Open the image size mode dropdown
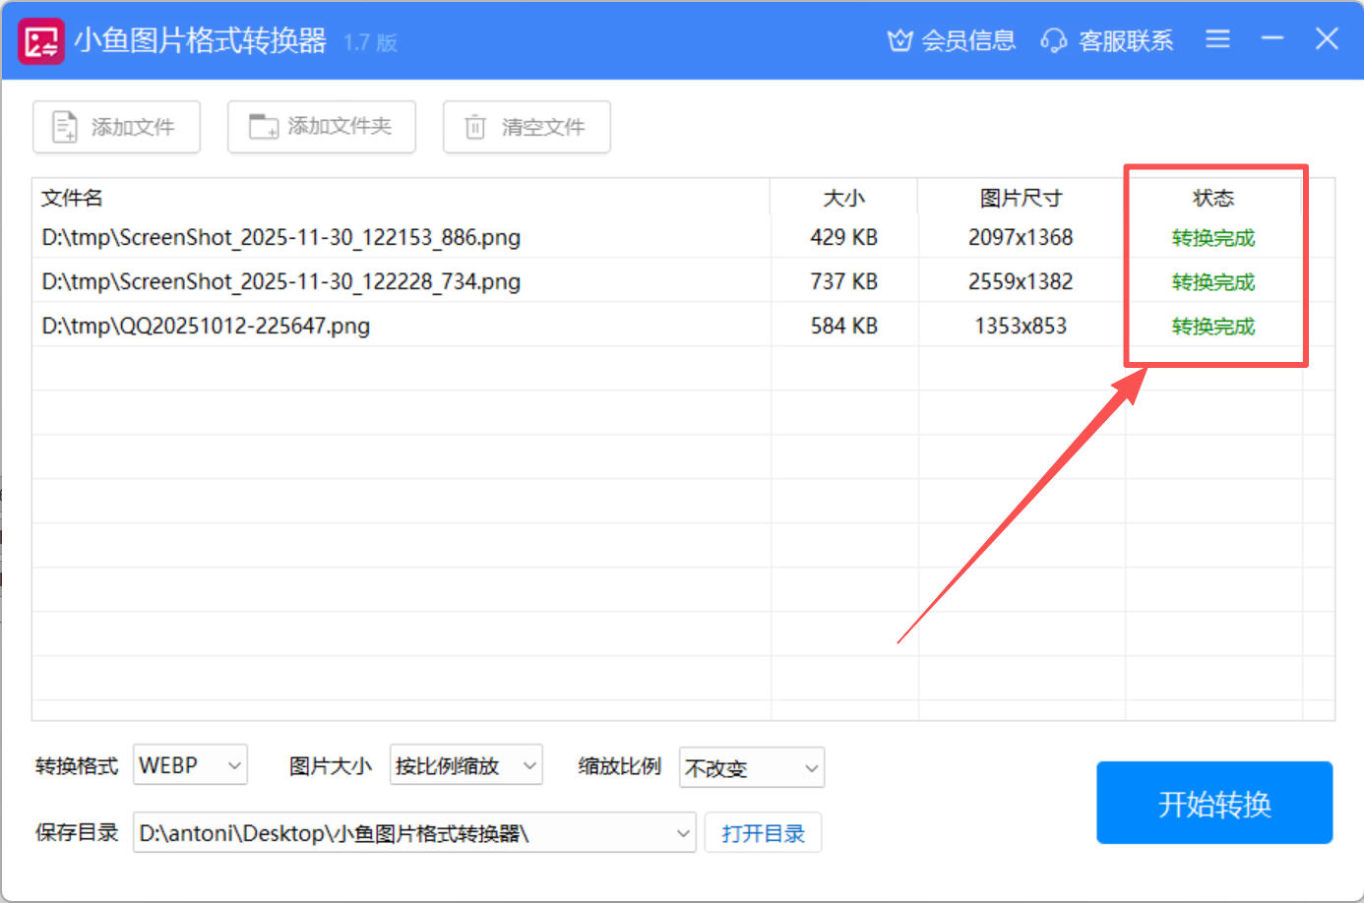Screen dimensions: 1364x903 pos(529,765)
